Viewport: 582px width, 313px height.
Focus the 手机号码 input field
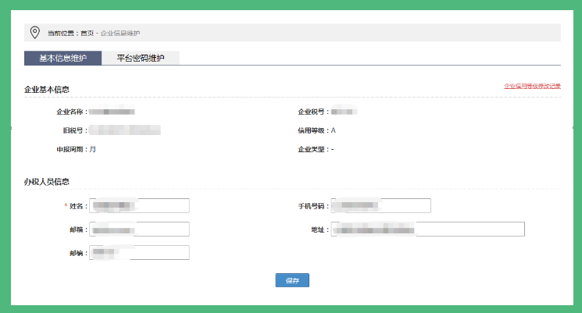(x=380, y=206)
